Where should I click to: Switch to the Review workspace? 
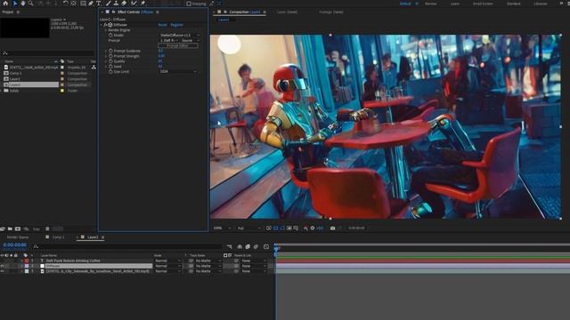431,4
